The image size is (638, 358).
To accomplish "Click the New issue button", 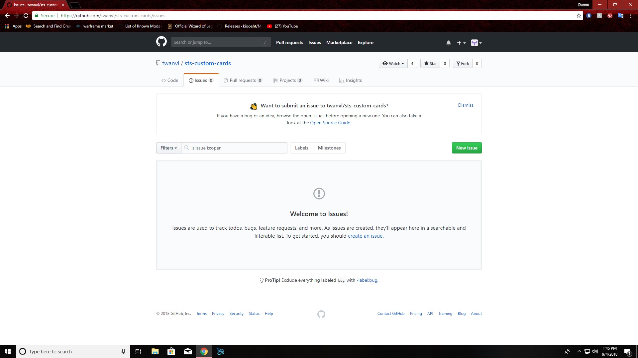I will [467, 148].
